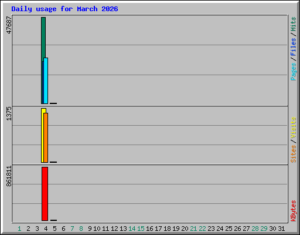Image resolution: width=300 pixels, height=235 pixels.
Task: Click the cyan Pages bar for day 4
Action: click(x=46, y=80)
